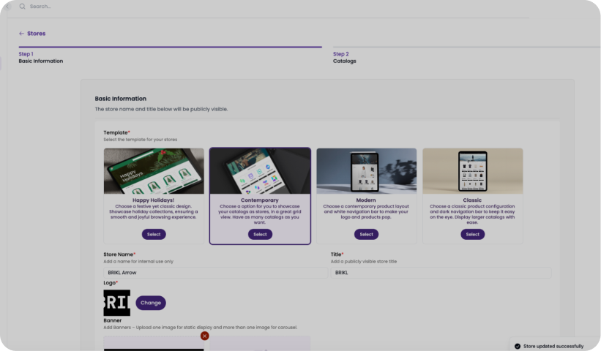
Task: Remove banner with red X icon
Action: coord(204,336)
